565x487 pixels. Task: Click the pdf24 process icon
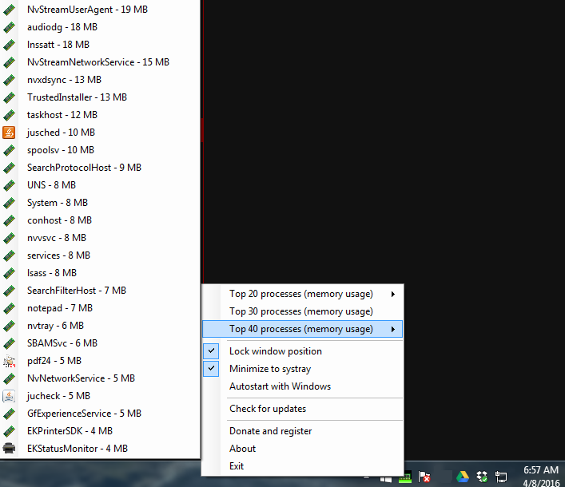(9, 361)
